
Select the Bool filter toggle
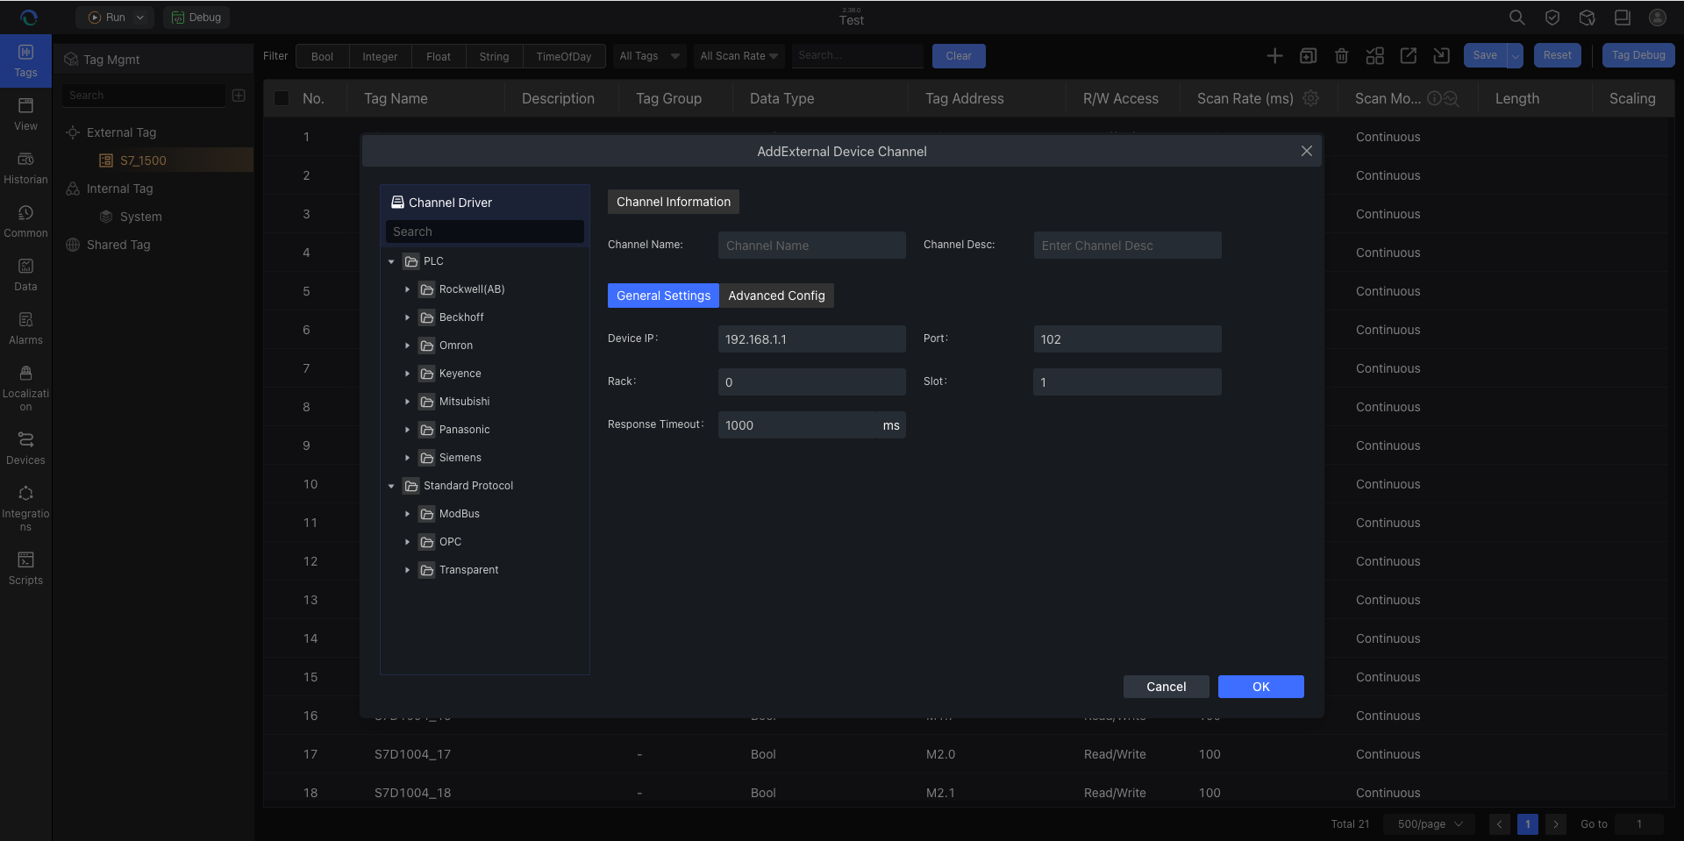[x=322, y=56]
